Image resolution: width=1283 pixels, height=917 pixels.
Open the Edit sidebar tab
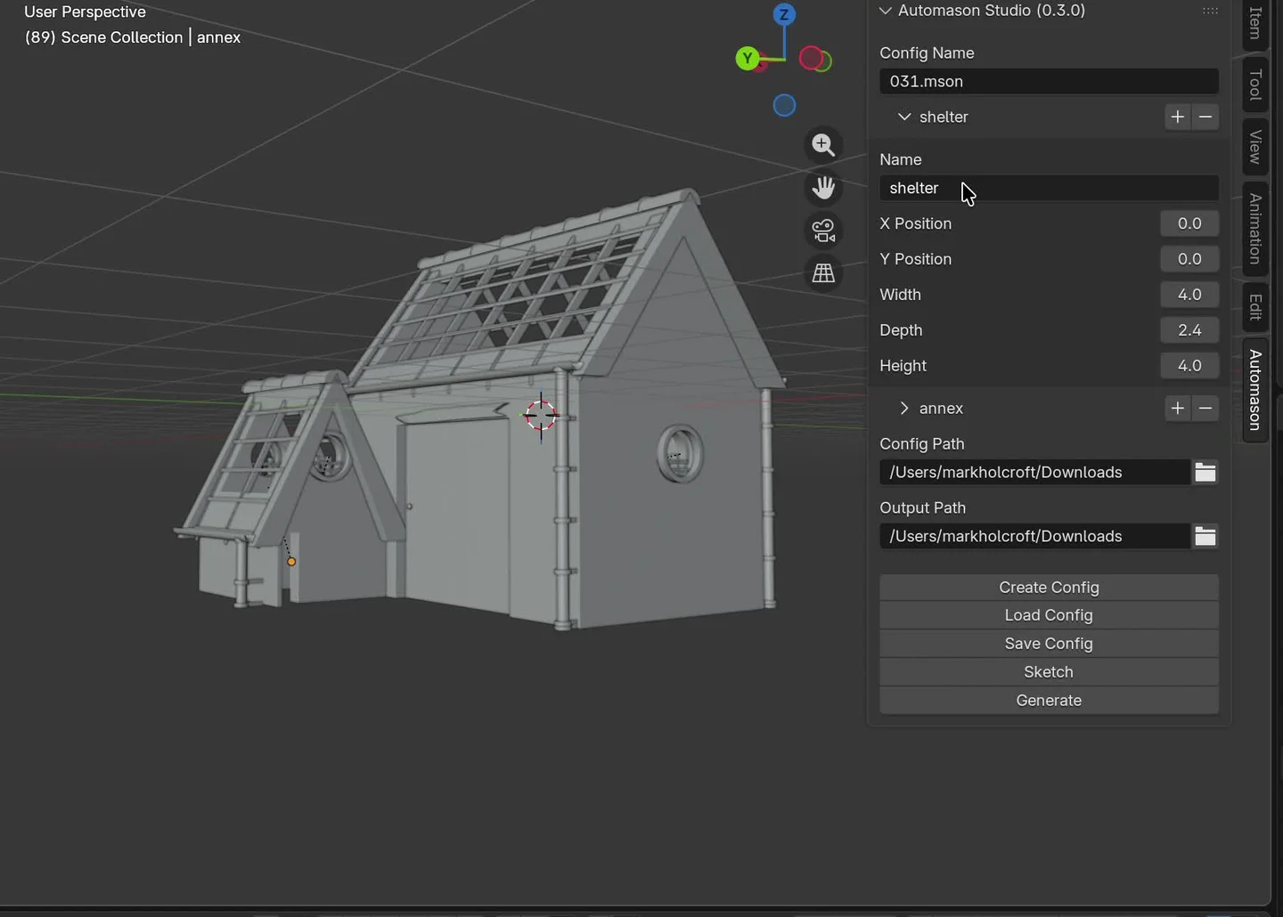tap(1255, 306)
